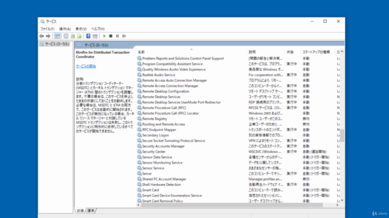
Task: Open the 操作(A) menu
Action: (65, 29)
